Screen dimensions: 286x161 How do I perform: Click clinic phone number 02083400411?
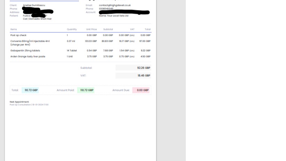pyautogui.click(x=106, y=9)
